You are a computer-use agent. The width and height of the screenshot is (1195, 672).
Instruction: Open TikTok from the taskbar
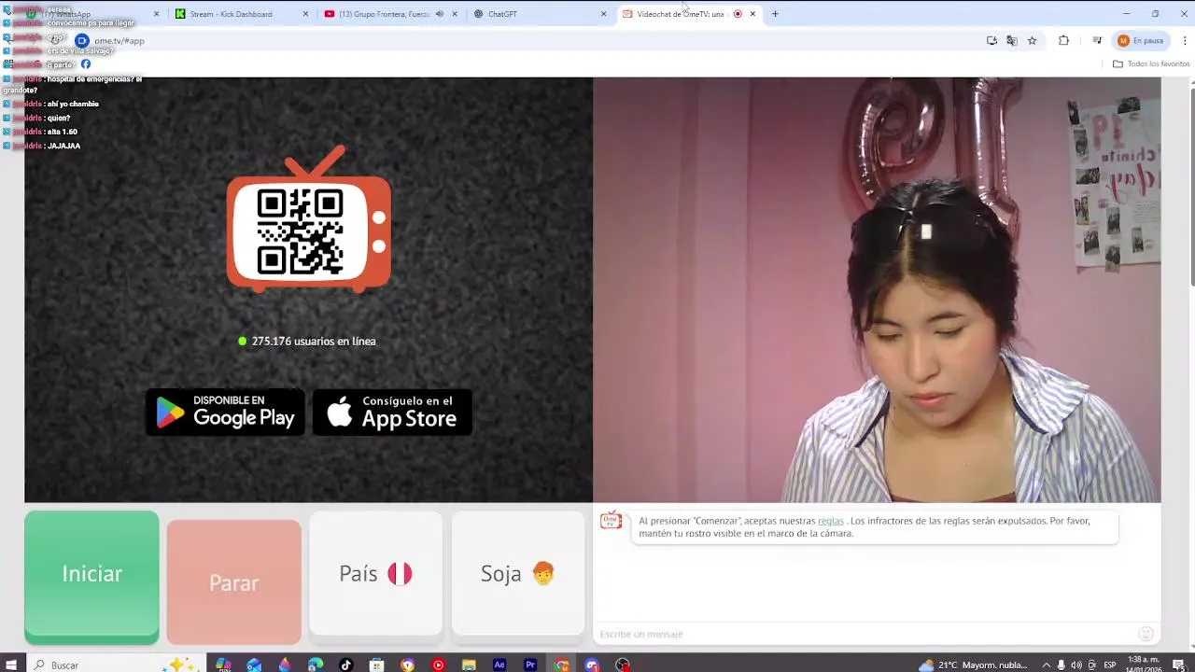pos(346,665)
